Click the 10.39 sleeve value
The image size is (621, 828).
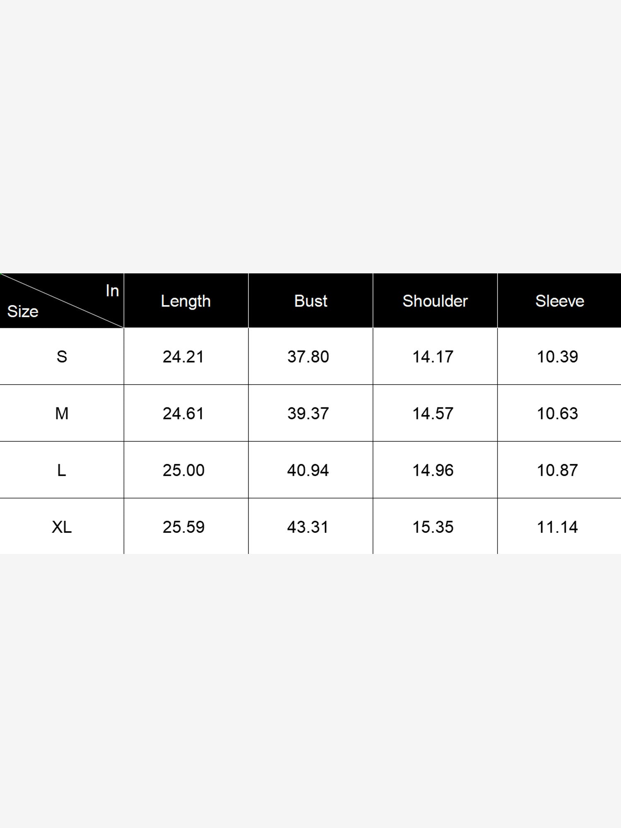(x=558, y=356)
